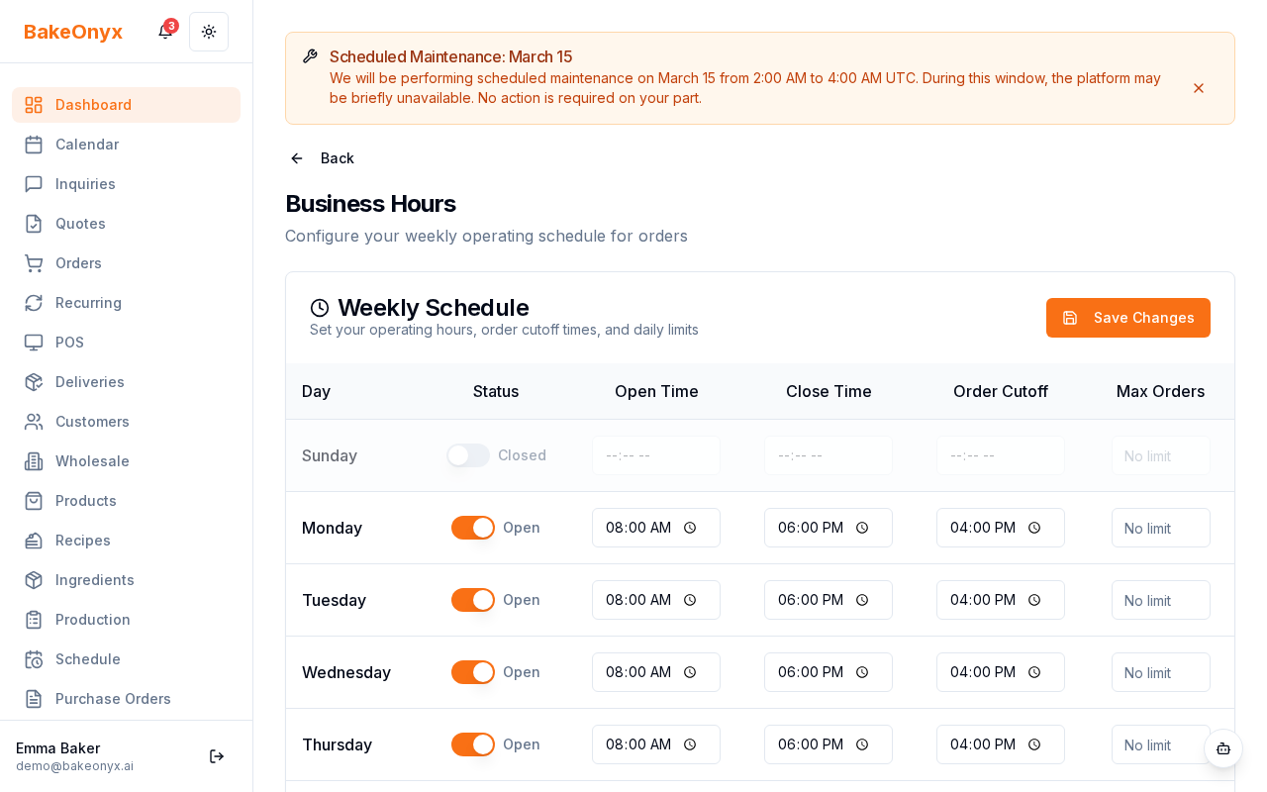Open the POS section icon
Image resolution: width=1267 pixels, height=792 pixels.
pyautogui.click(x=34, y=343)
